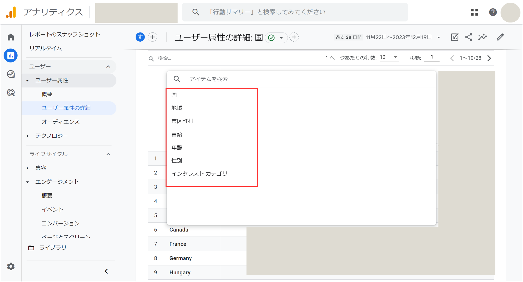The height and width of the screenshot is (282, 523).
Task: Open the Admin gear settings icon
Action: tap(11, 266)
